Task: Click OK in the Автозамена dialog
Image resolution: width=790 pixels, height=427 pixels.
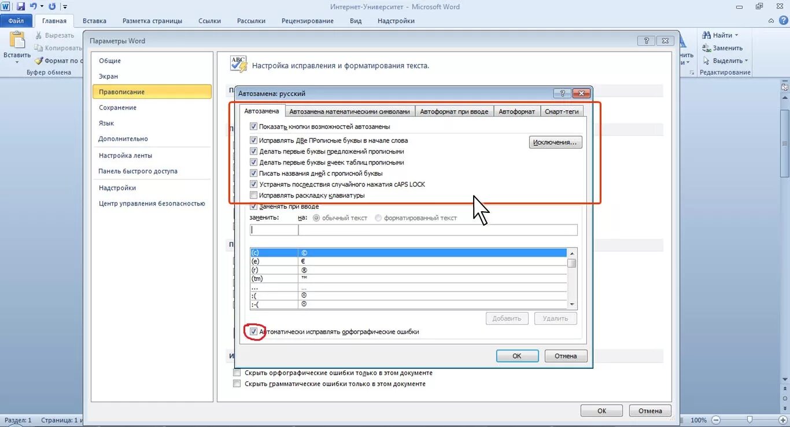Action: 517,356
